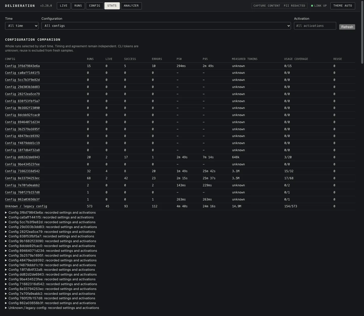The height and width of the screenshot is (316, 364).
Task: Click the LINK UP status indicator
Action: point(319,6)
